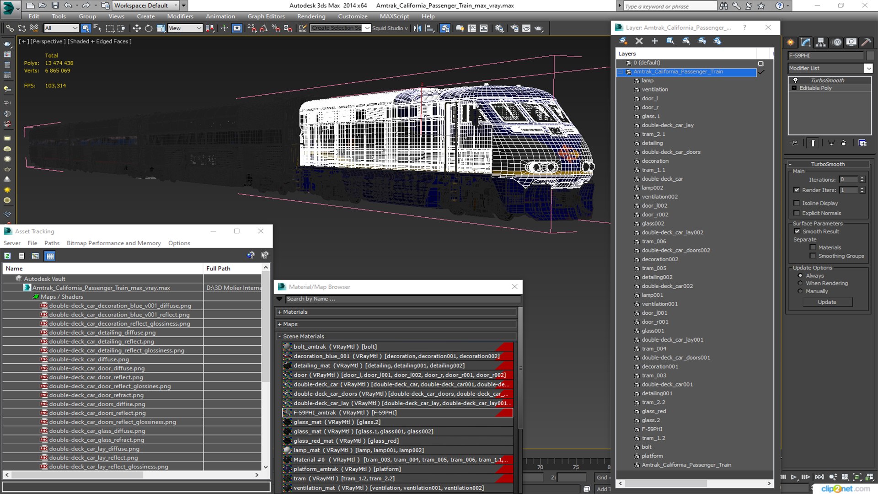Expand Editable Poly sub-object tree

tap(794, 88)
